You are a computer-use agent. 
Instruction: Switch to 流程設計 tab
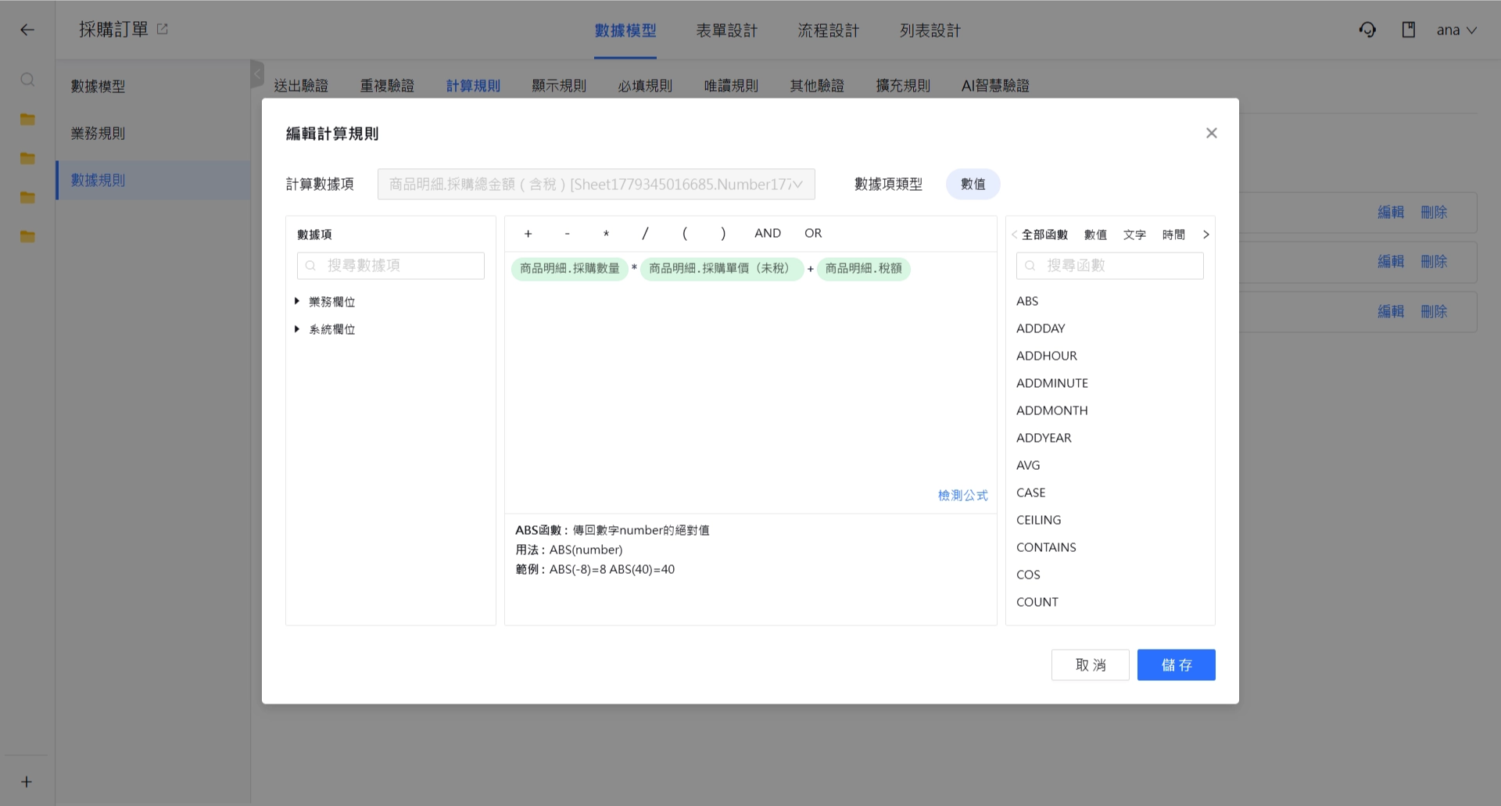point(829,30)
